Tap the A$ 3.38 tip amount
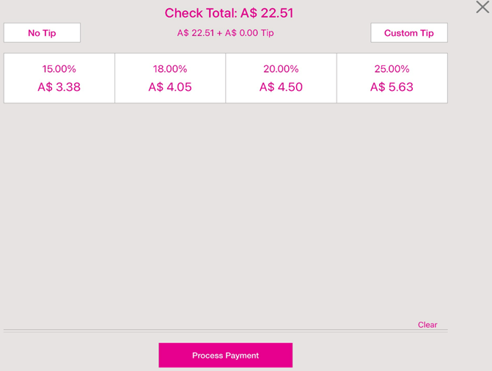Viewport: 492px width, 371px height. [59, 87]
